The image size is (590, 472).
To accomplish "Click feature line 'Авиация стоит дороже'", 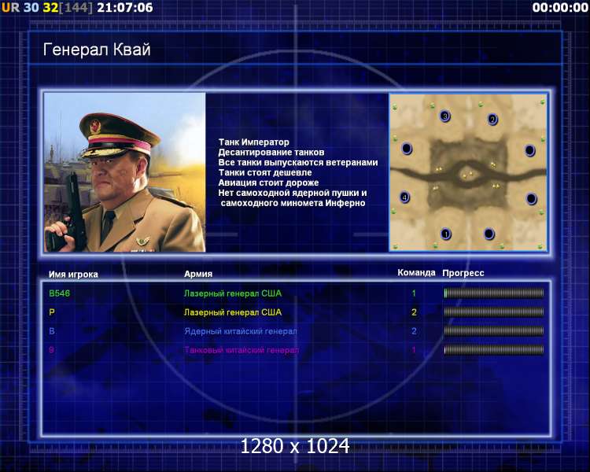I will tap(268, 183).
